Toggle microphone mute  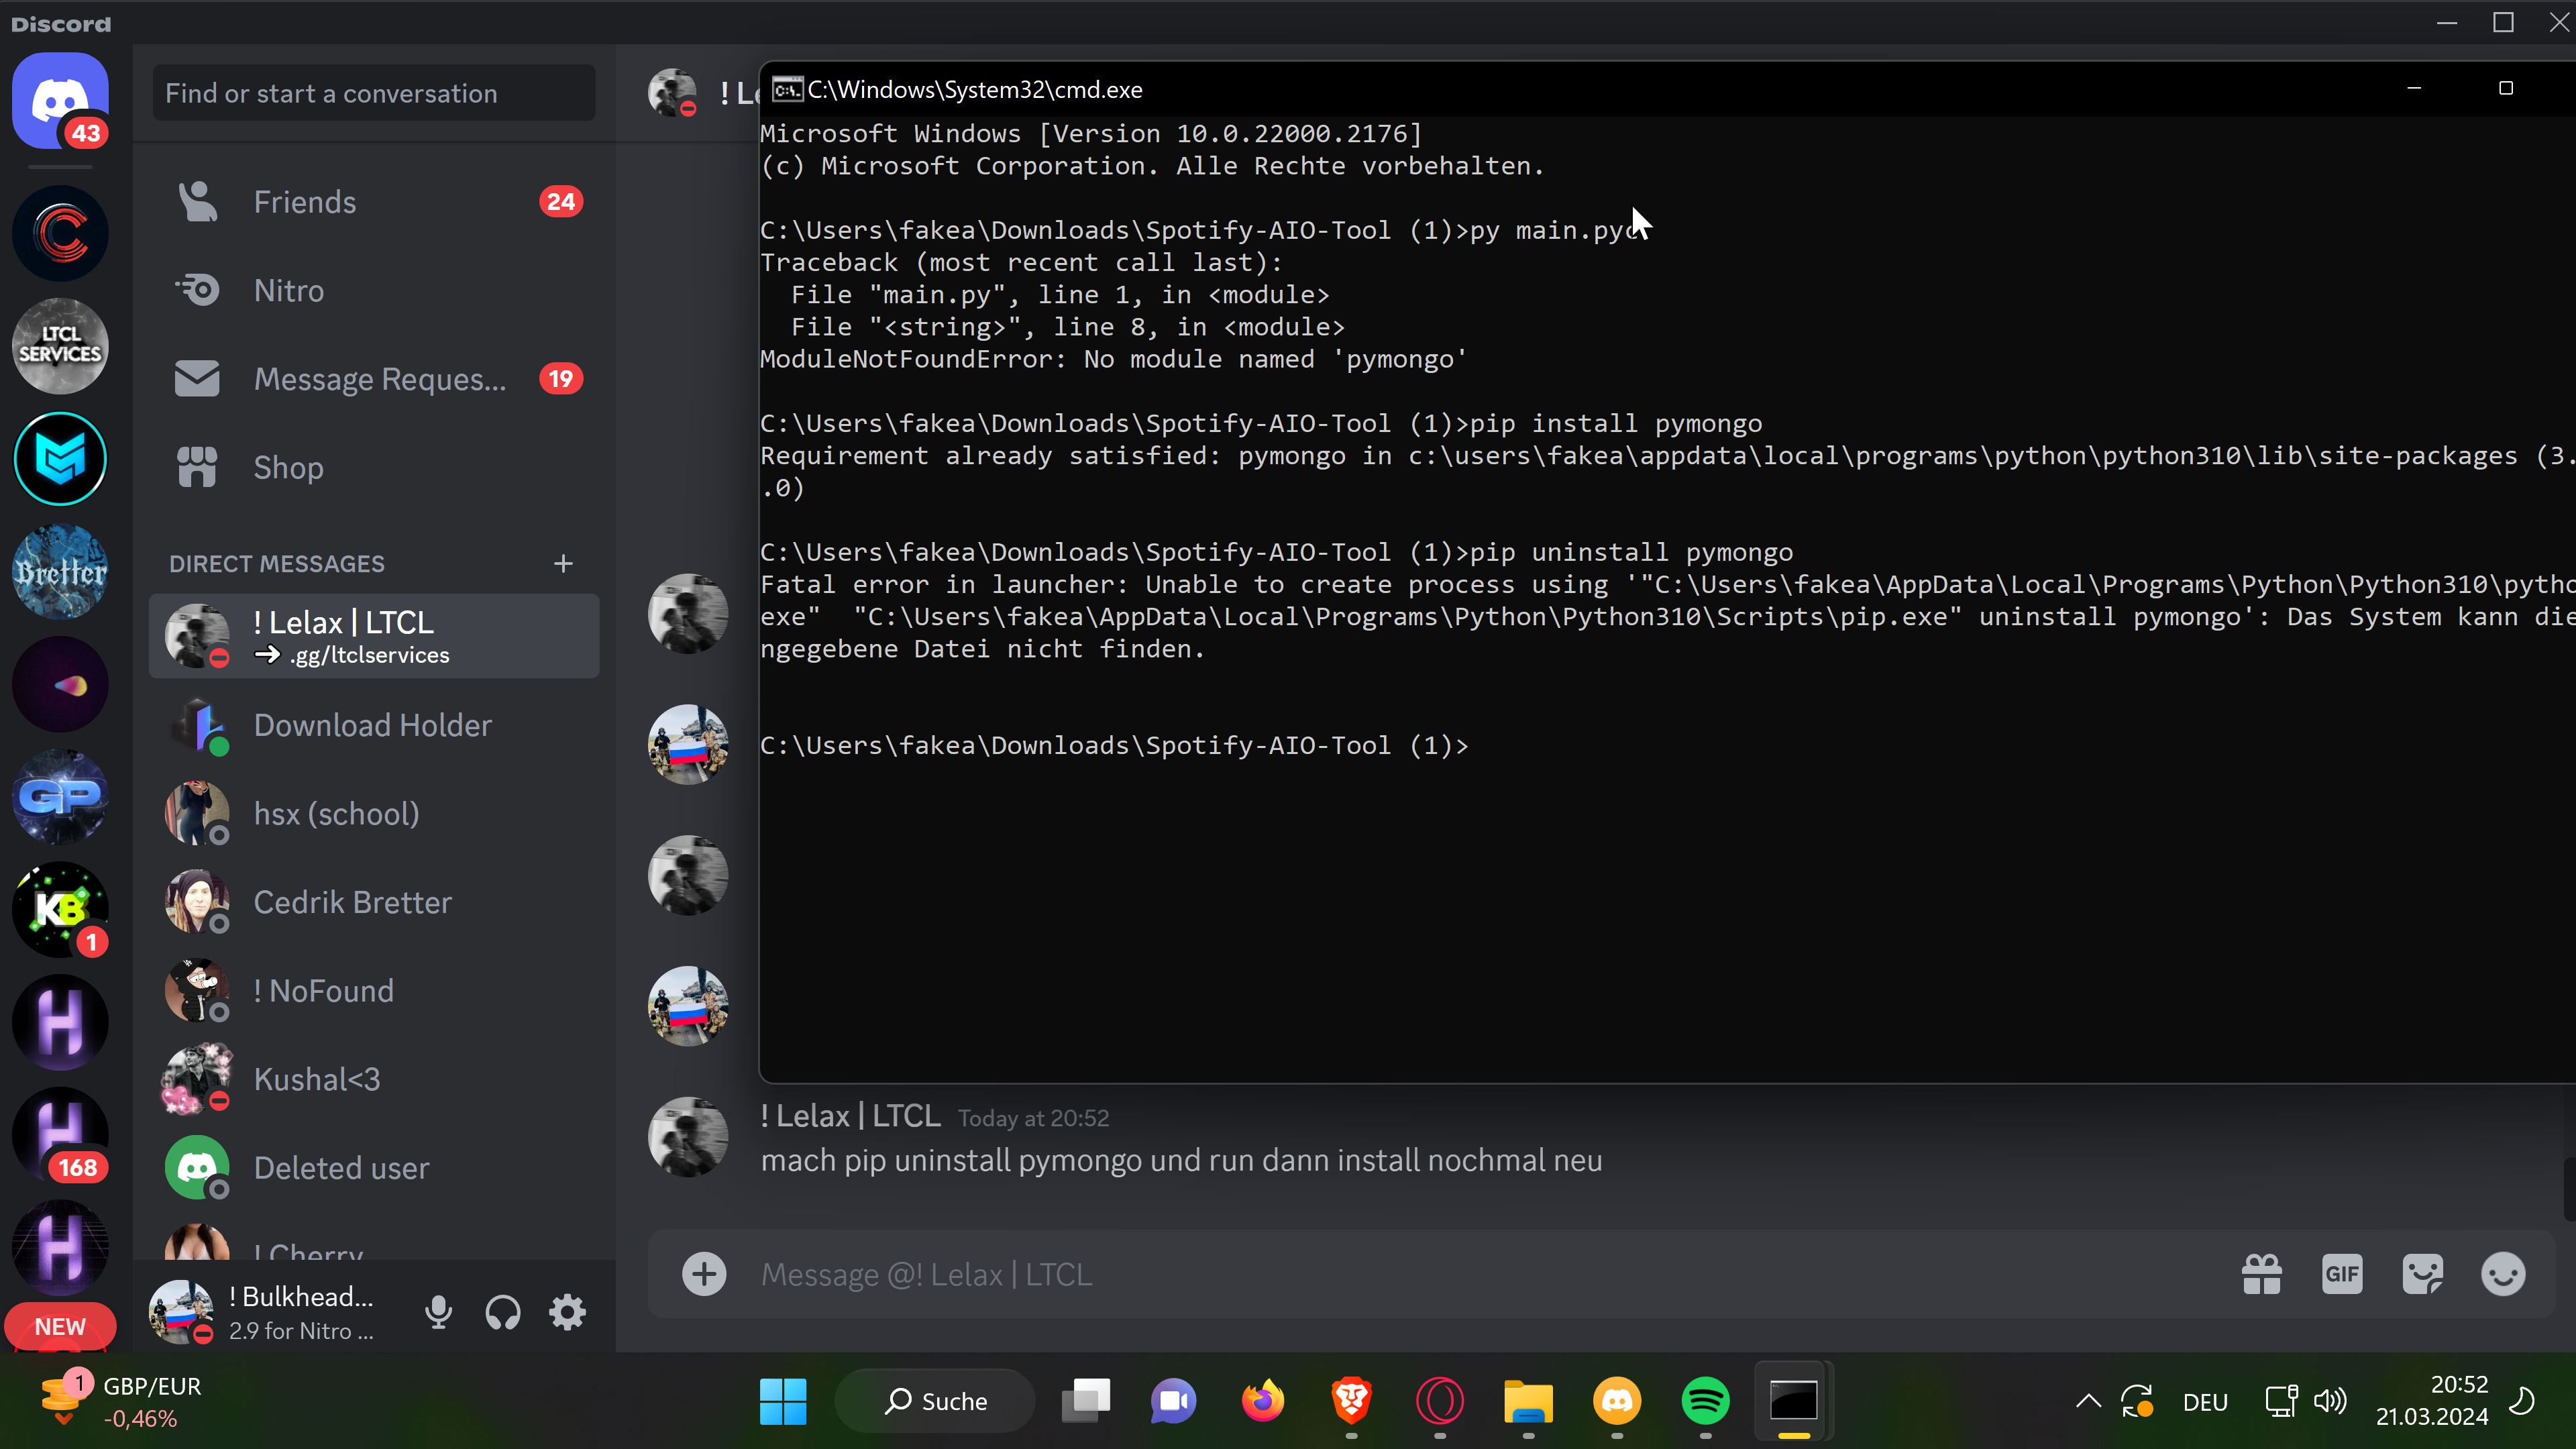(x=438, y=1312)
